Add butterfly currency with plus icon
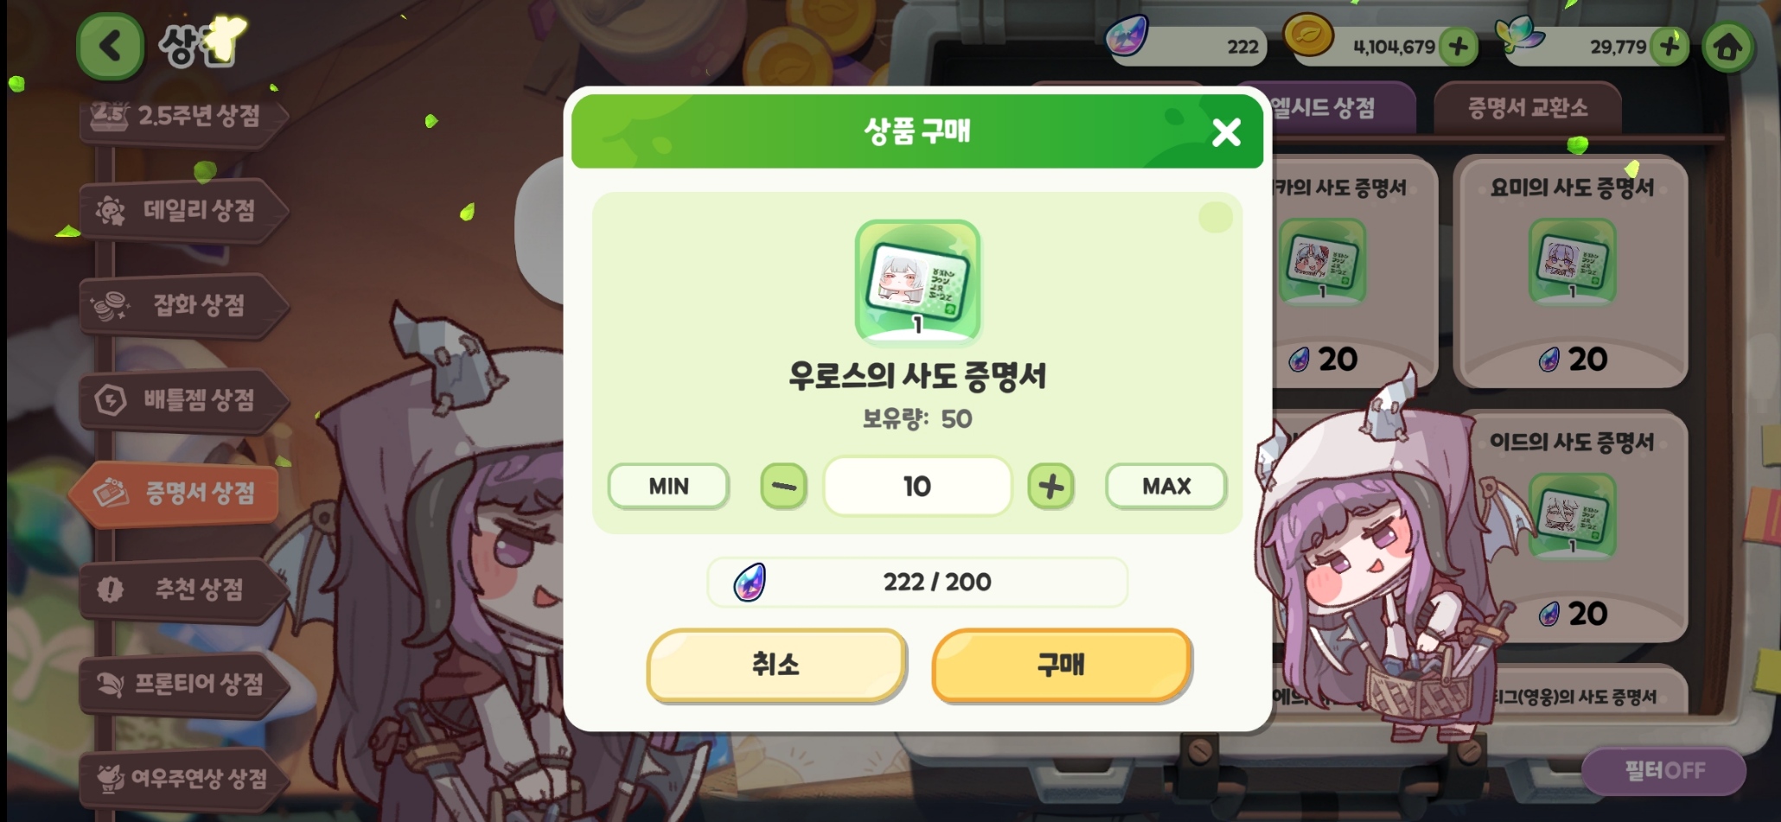This screenshot has width=1781, height=822. [x=1669, y=47]
